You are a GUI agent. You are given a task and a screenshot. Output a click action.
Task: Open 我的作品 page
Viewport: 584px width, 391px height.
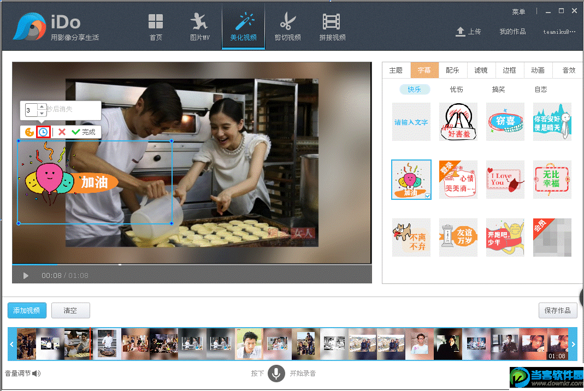512,32
